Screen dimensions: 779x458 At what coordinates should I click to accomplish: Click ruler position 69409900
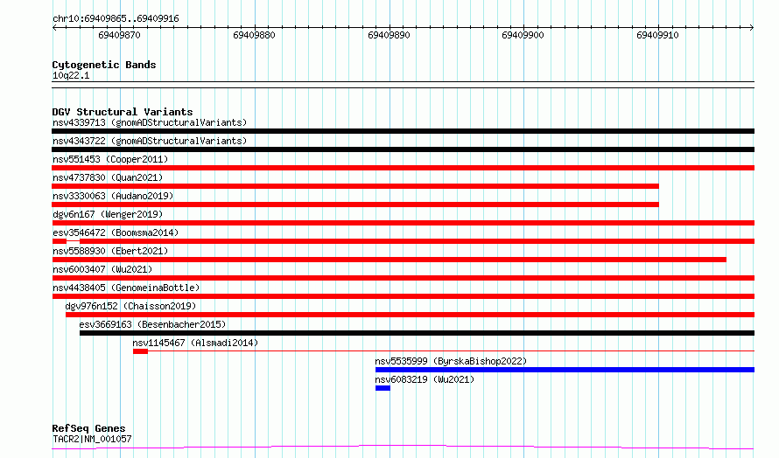coord(523,35)
